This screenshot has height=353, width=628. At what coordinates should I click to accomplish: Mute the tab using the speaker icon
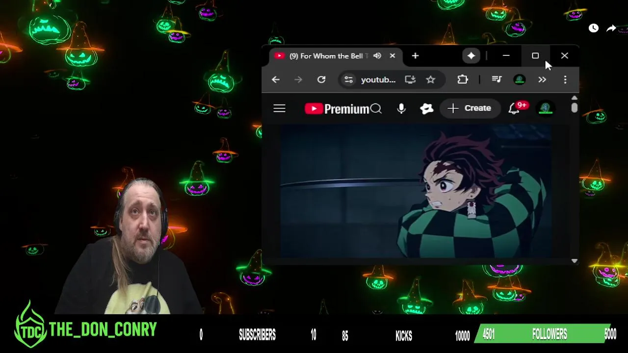tap(377, 56)
